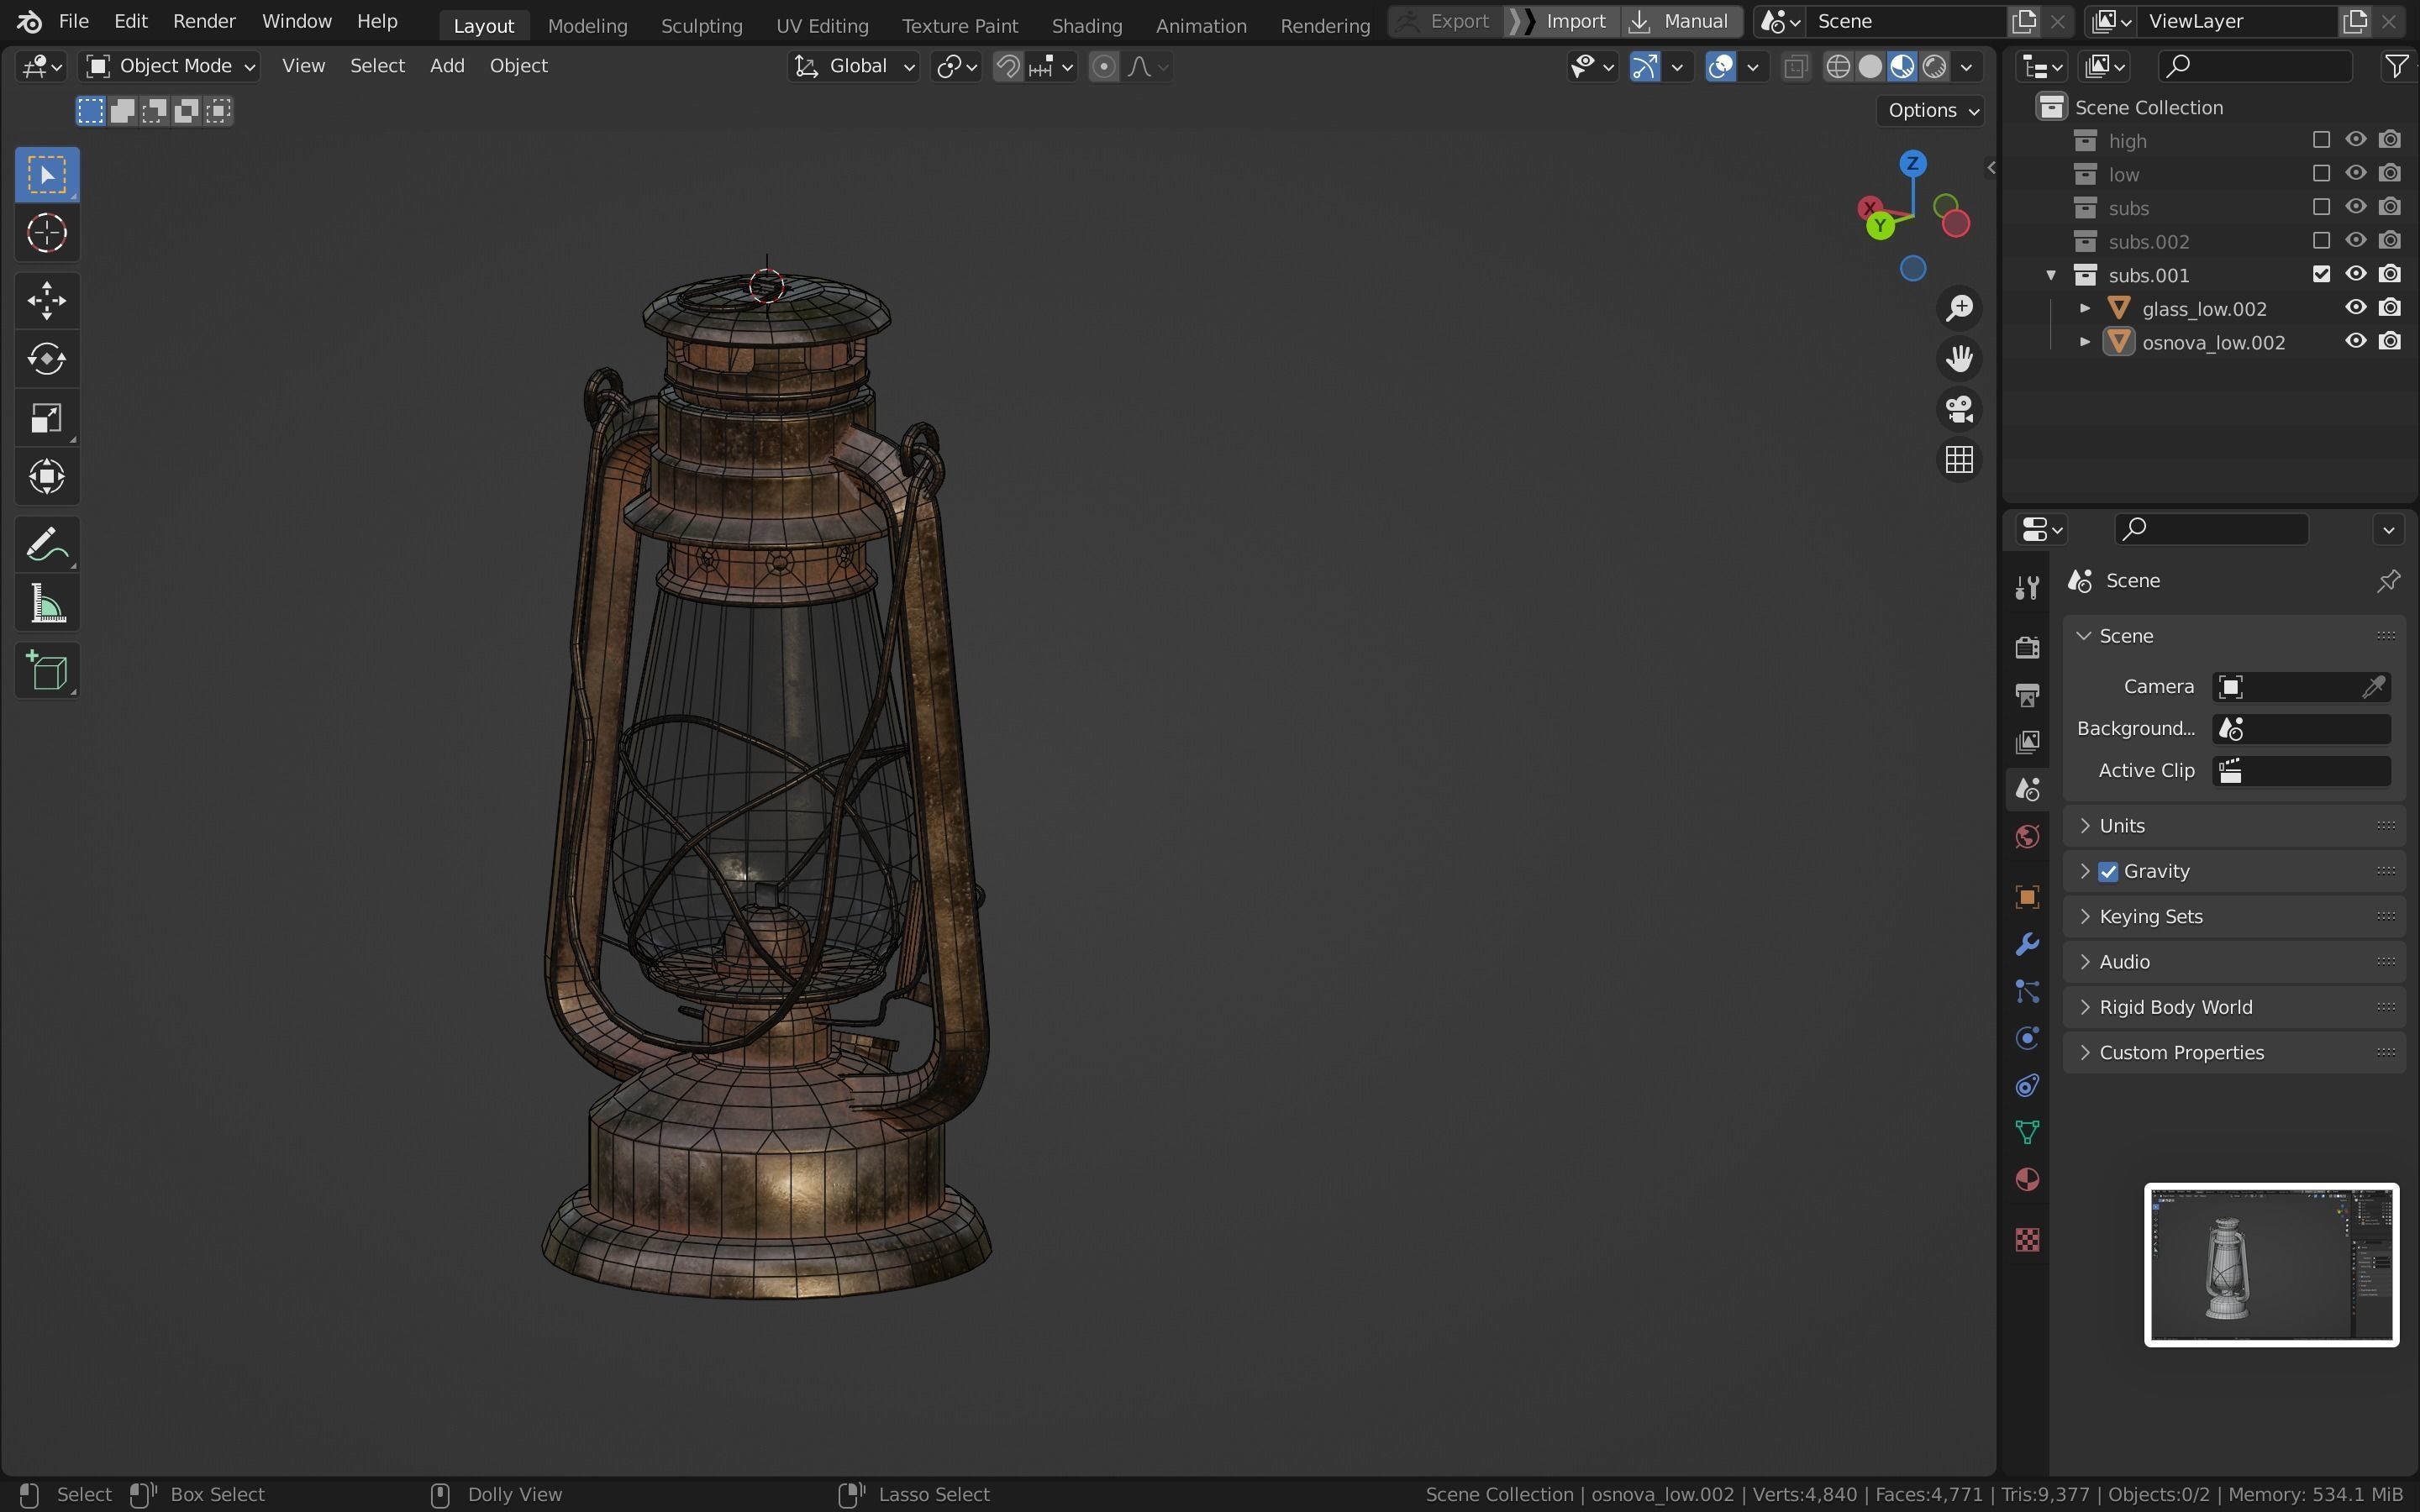Click the pan view hand icon

click(x=1959, y=358)
